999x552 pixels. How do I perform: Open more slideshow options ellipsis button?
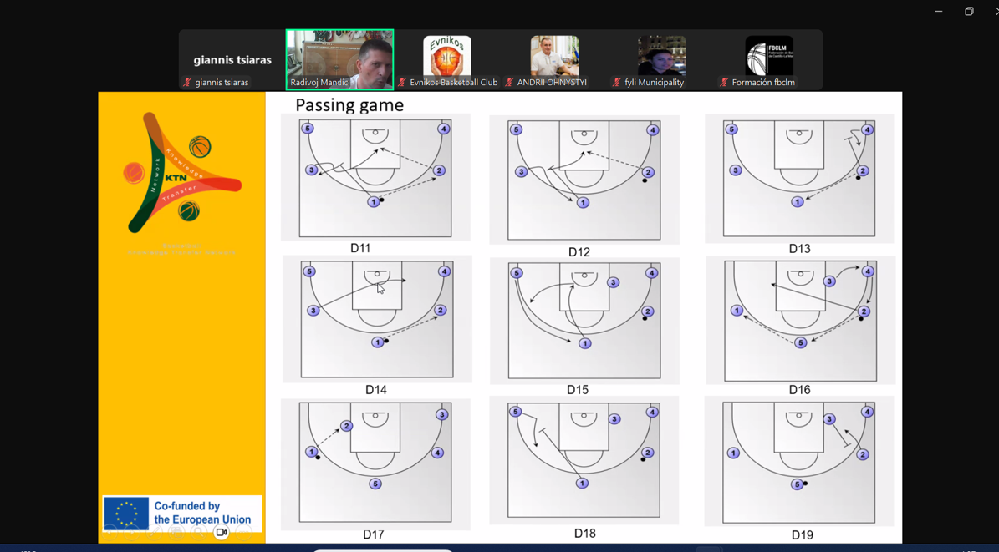tap(243, 532)
